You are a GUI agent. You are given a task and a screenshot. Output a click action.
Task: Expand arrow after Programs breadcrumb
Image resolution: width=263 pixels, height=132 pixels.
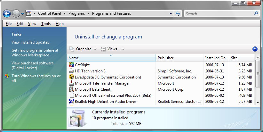coord(88,13)
